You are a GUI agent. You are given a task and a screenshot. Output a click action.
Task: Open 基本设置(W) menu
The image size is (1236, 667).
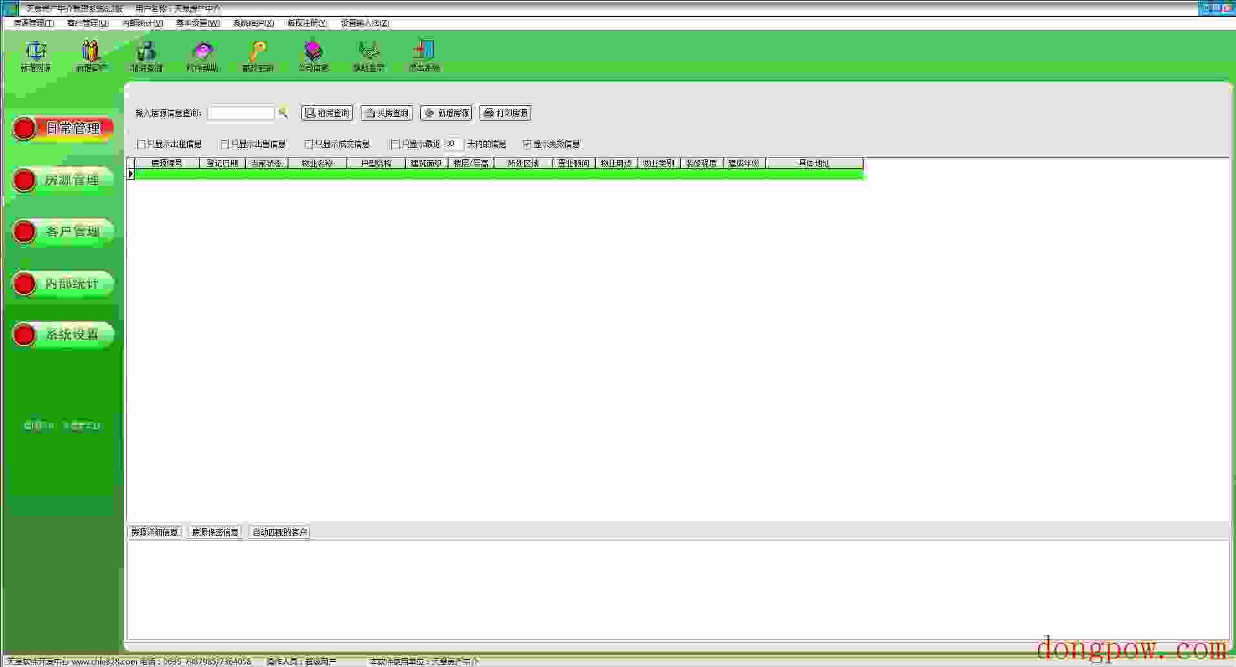[x=198, y=23]
